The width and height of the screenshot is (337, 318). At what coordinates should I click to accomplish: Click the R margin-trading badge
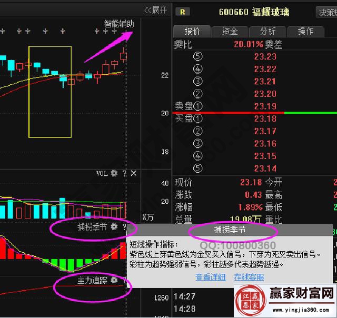click(x=183, y=12)
